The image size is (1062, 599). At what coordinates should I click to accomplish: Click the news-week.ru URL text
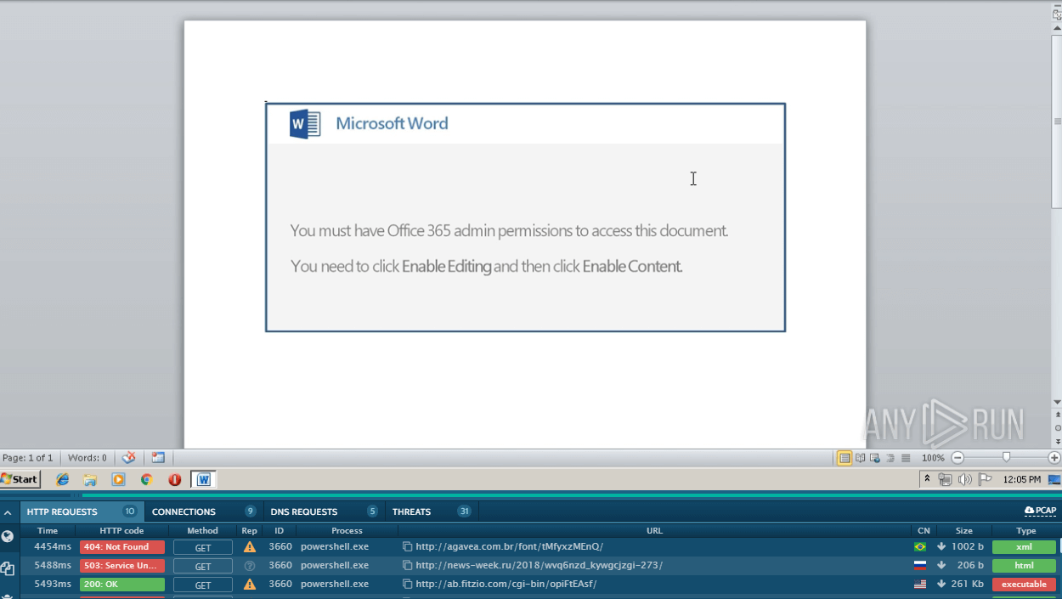(x=539, y=565)
